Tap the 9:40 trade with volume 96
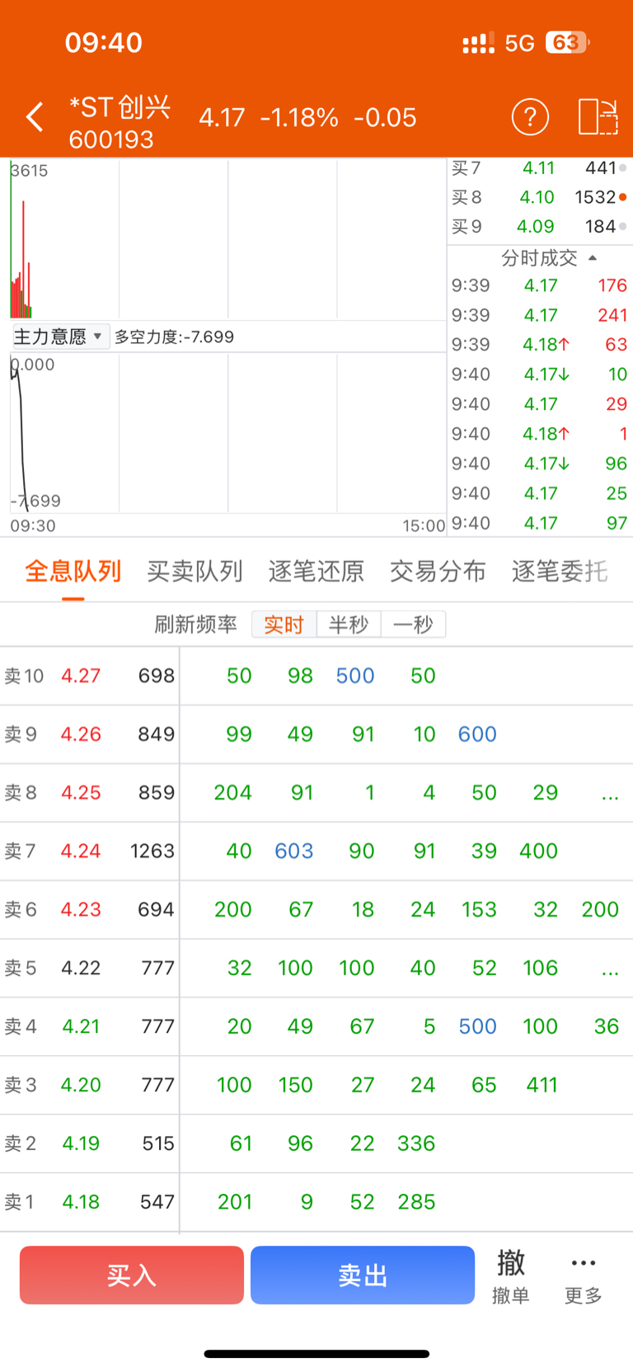Image resolution: width=633 pixels, height=1372 pixels. (540, 464)
